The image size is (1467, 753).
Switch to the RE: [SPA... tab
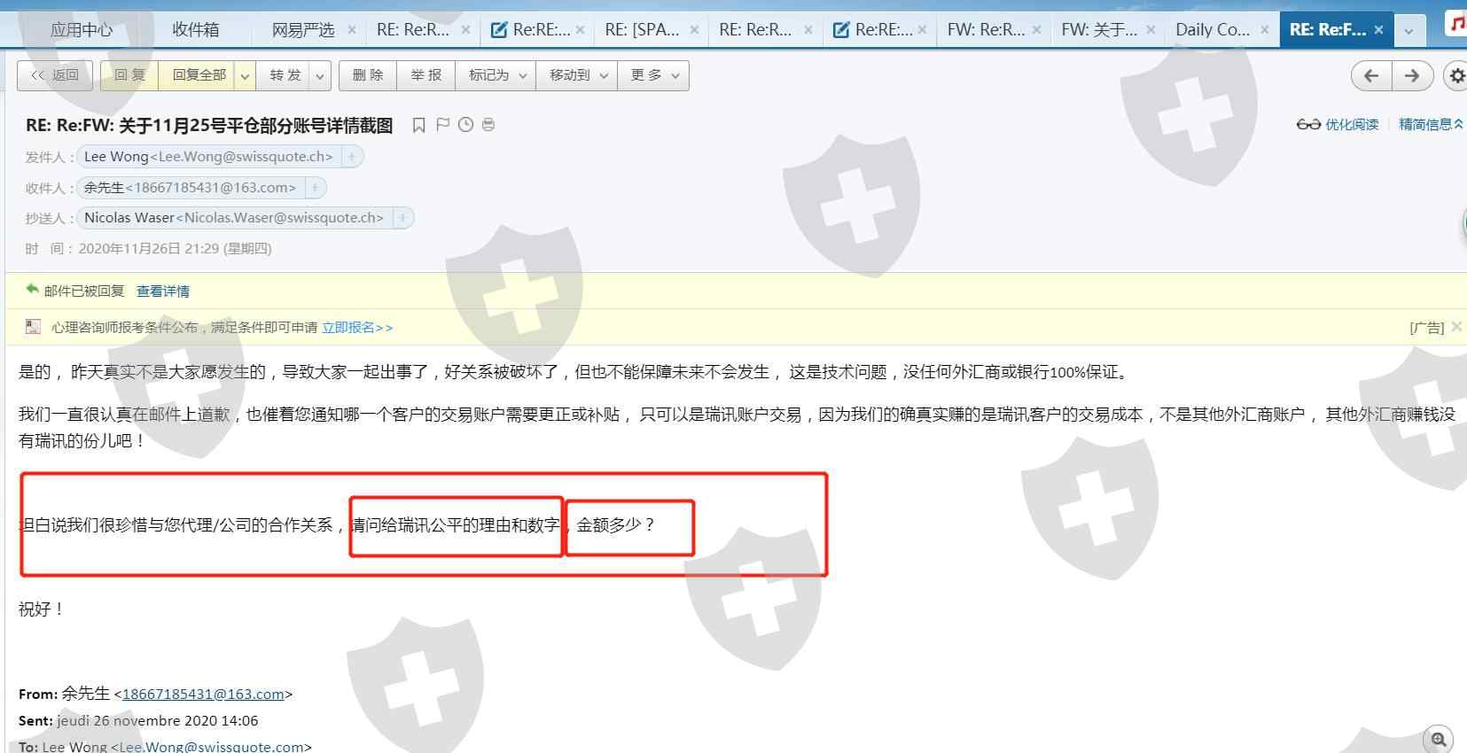pos(643,30)
